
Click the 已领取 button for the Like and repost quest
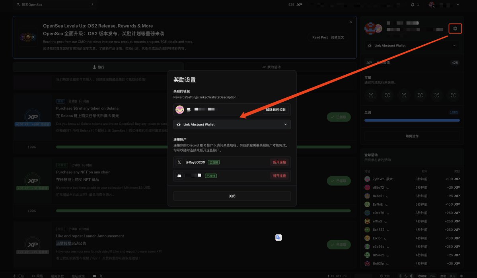(x=339, y=245)
